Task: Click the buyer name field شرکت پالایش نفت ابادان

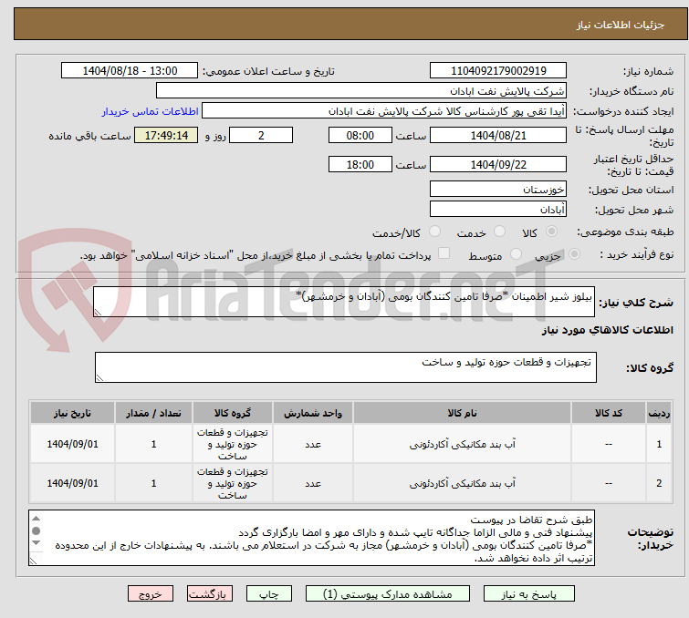Action: coord(361,90)
